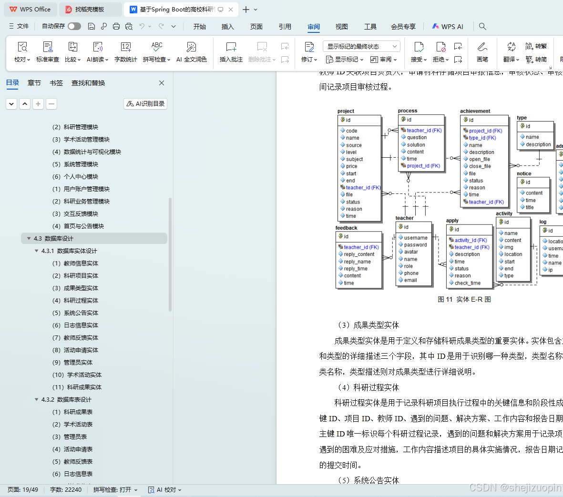Open the search magnifier icon

482,26
